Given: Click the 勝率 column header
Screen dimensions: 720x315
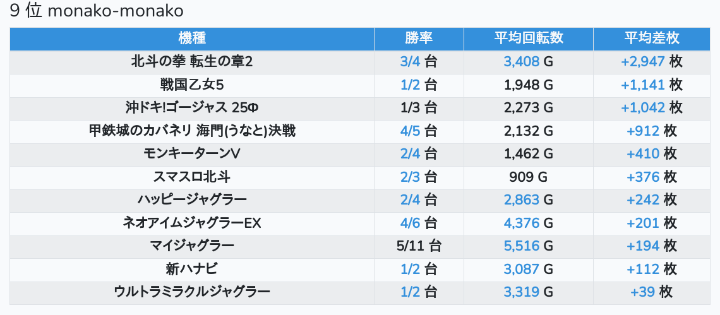Looking at the screenshot, I should (x=419, y=39).
